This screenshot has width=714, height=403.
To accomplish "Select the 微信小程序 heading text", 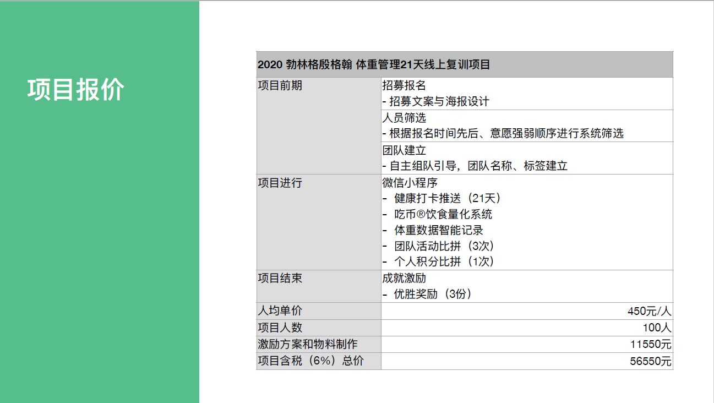I will (410, 183).
